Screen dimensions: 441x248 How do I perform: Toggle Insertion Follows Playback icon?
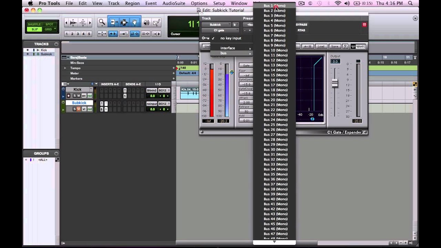tap(156, 34)
